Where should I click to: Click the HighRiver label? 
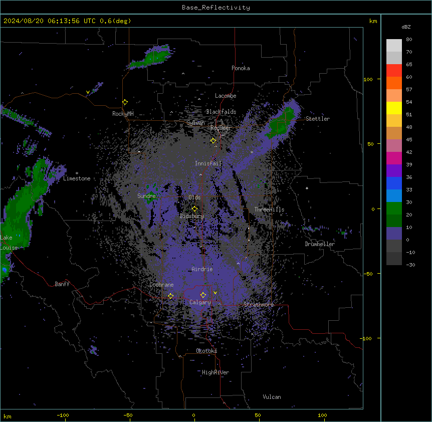click(x=215, y=372)
